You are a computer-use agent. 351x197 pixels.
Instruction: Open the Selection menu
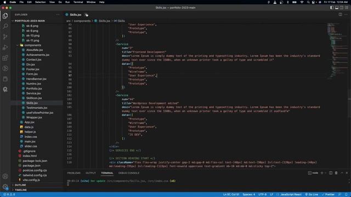(40, 2)
